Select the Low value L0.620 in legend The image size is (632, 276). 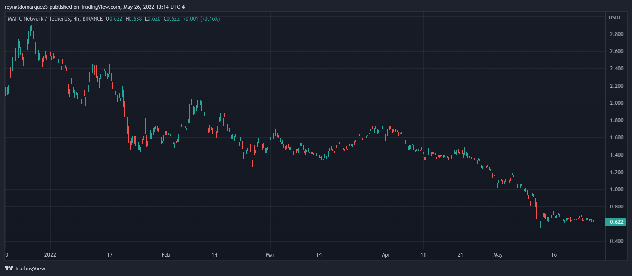[153, 19]
